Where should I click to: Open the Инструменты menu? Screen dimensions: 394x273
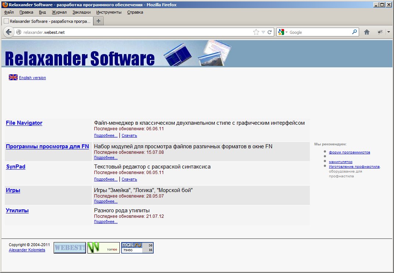pyautogui.click(x=109, y=12)
